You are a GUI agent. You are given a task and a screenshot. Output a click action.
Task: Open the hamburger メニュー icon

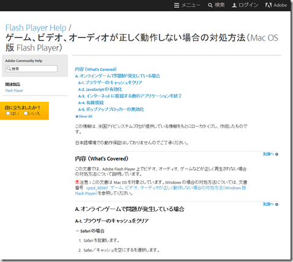(177, 6)
